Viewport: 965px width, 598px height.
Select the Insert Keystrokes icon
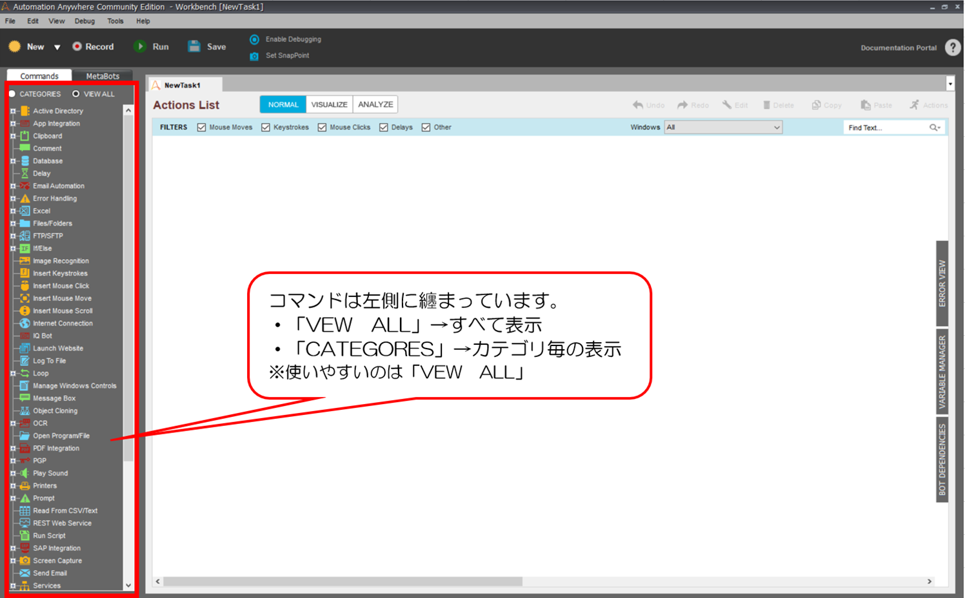tap(25, 273)
